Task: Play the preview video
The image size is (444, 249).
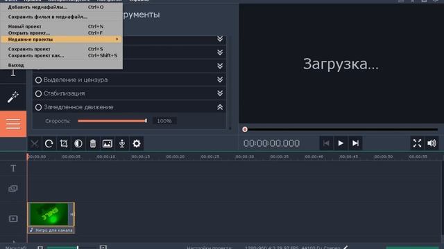Action: click(x=341, y=143)
